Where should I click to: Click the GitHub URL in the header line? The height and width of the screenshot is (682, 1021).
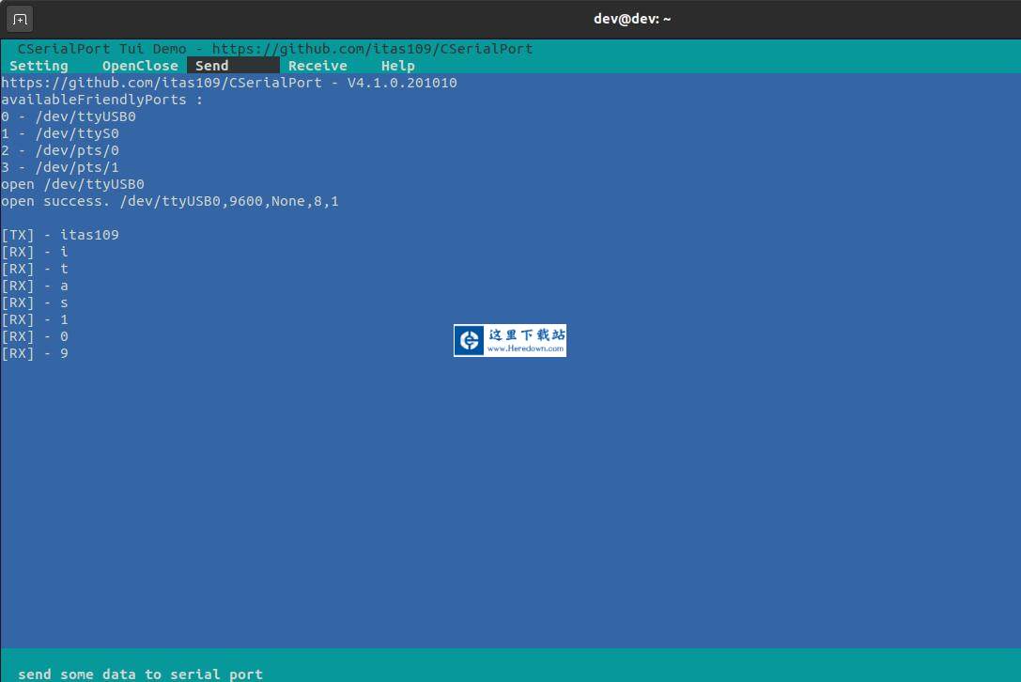[372, 49]
